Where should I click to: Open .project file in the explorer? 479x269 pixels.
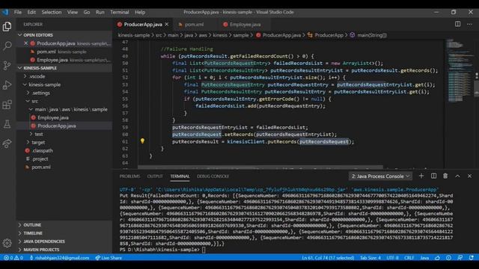[x=40, y=158]
